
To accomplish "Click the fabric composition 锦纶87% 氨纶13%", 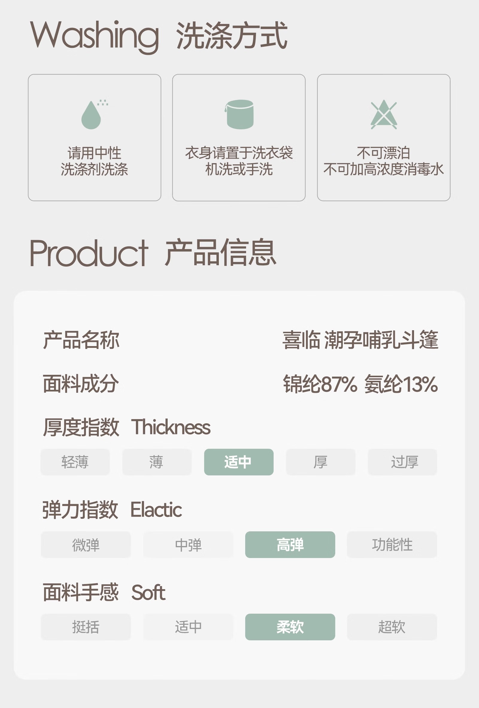I will point(360,384).
